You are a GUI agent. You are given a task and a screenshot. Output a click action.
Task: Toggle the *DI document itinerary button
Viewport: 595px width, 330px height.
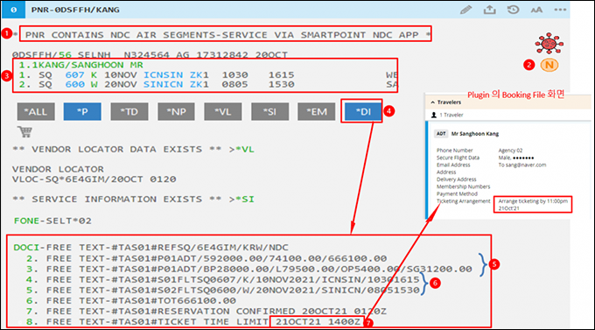[363, 112]
